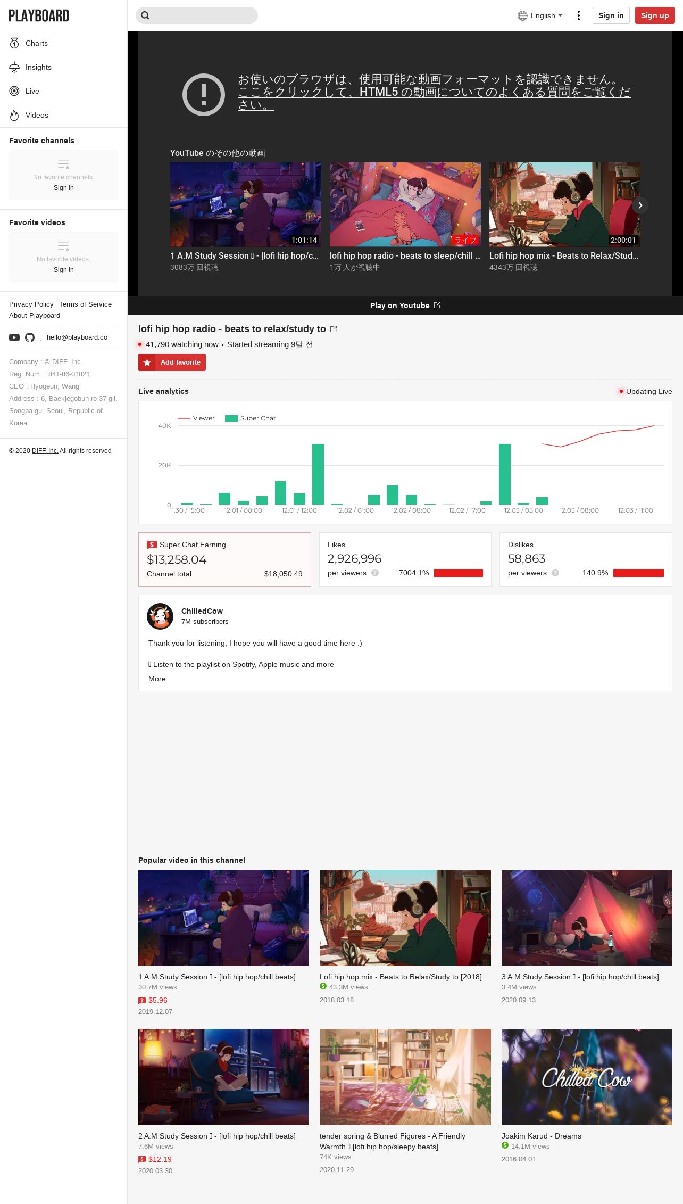Click the Dislikes per viewers red bar
The image size is (683, 1204).
(638, 573)
